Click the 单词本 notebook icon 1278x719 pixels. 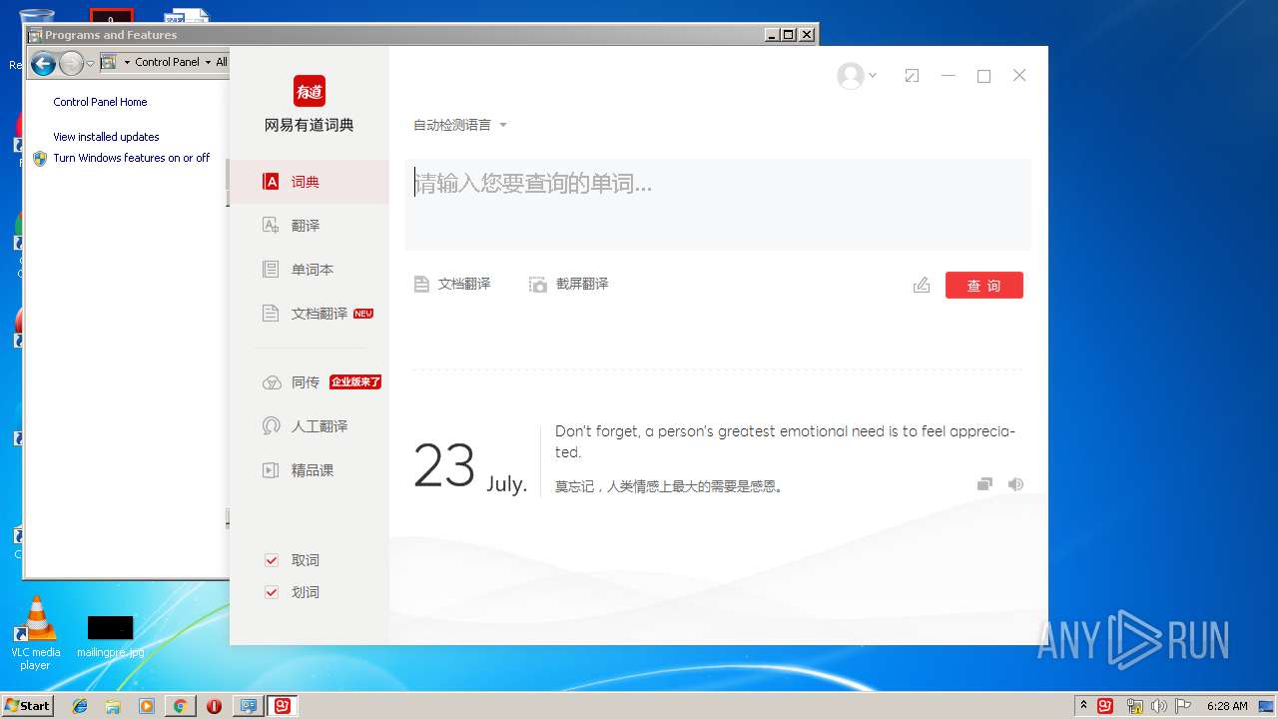[271, 270]
